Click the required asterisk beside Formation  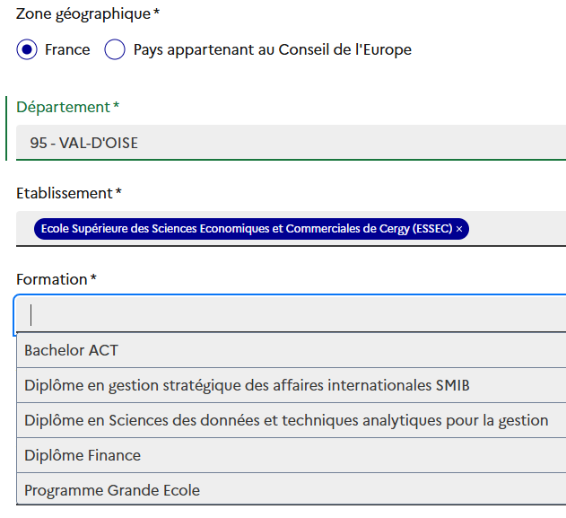tap(93, 278)
